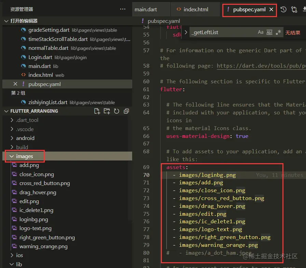The image size is (306, 268).
Task: Select cross_red_button.png in the file tree
Action: click(x=44, y=183)
